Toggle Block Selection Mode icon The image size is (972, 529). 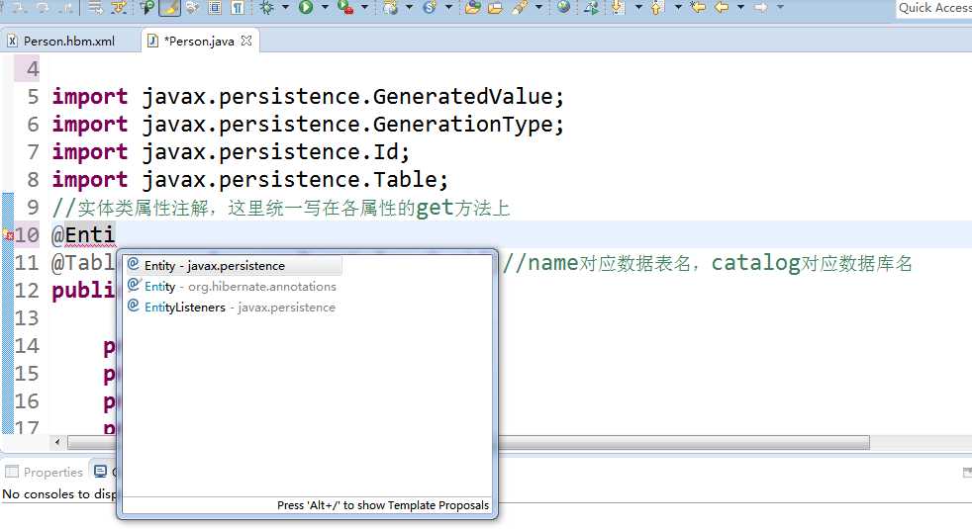[215, 8]
